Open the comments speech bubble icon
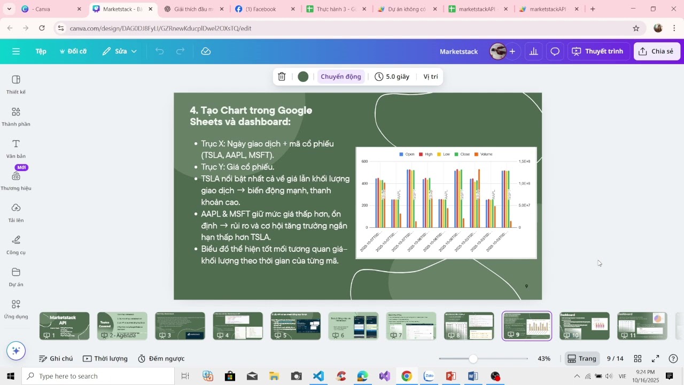Image resolution: width=684 pixels, height=385 pixels. pos(555,51)
